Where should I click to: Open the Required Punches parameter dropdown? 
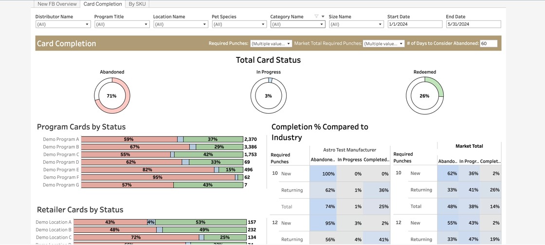[x=271, y=44]
